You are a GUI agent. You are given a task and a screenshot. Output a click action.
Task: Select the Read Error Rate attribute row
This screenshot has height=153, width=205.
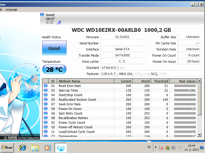120,86
